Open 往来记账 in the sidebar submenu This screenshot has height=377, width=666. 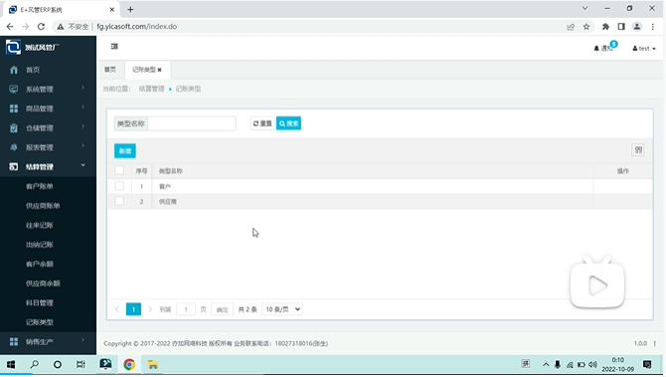click(x=40, y=225)
